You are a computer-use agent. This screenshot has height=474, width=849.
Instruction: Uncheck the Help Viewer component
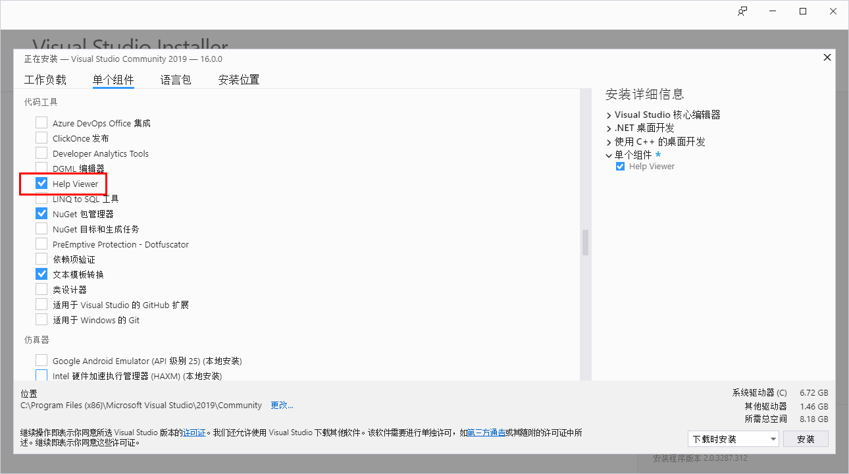click(x=41, y=184)
